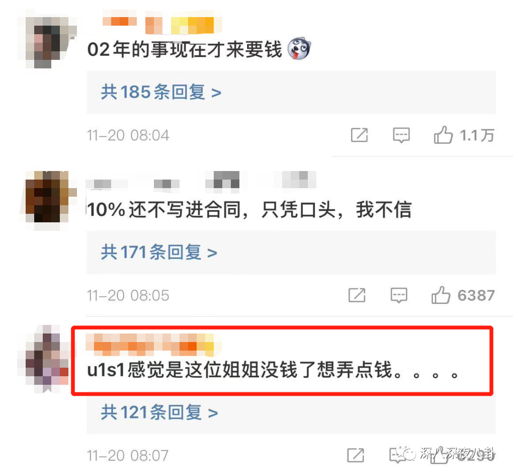Expand the 共171条回复 reply thread
This screenshot has height=476, width=513.
click(159, 252)
